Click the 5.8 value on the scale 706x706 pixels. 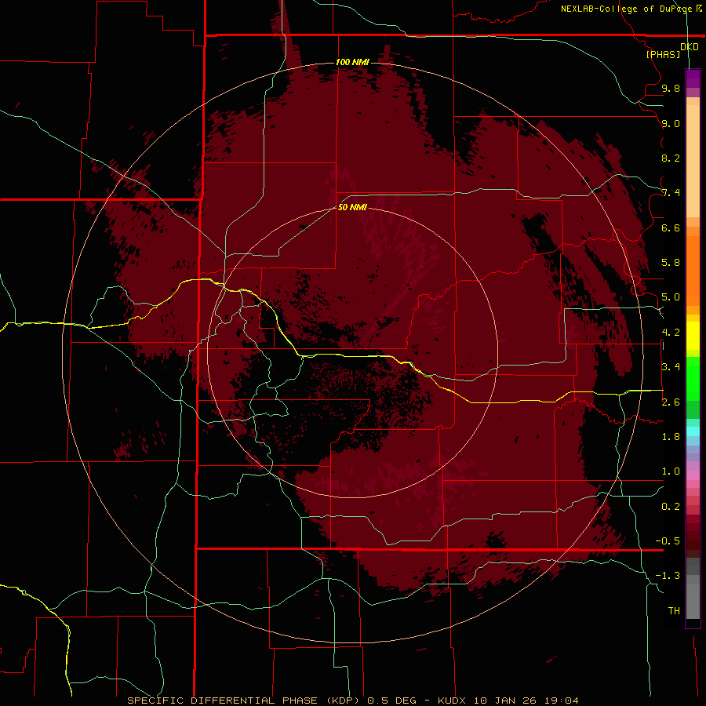pos(671,263)
